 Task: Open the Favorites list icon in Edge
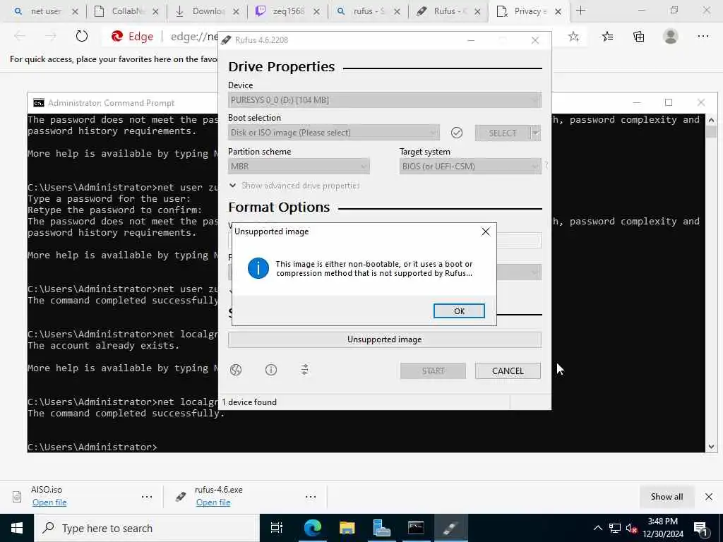pyautogui.click(x=607, y=37)
